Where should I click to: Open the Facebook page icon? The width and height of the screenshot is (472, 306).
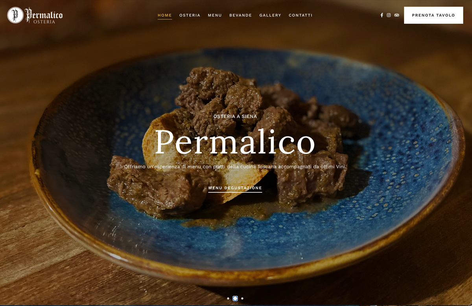tap(382, 15)
